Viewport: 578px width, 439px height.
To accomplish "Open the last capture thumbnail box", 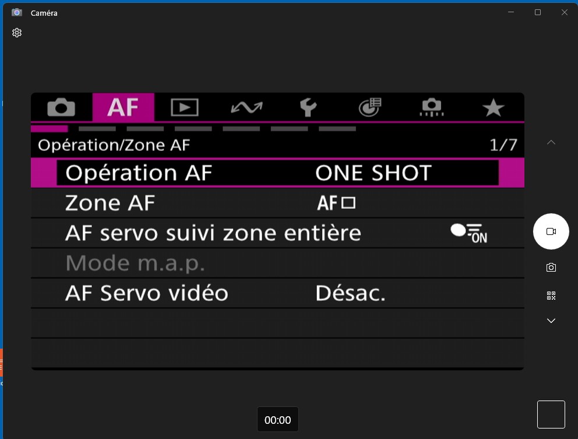I will 551,415.
